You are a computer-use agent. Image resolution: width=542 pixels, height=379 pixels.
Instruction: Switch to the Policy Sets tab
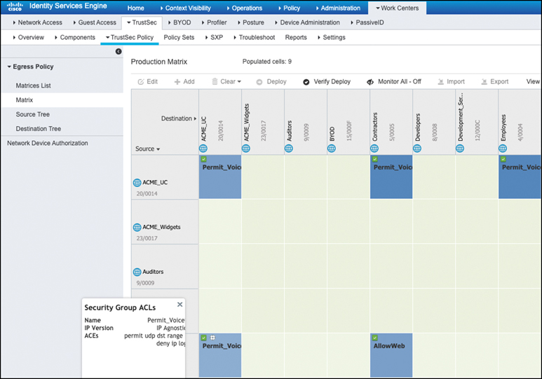pyautogui.click(x=178, y=37)
